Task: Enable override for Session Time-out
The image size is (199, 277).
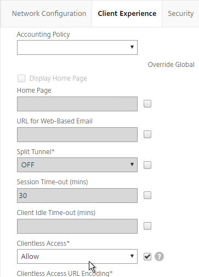Action: 147,195
